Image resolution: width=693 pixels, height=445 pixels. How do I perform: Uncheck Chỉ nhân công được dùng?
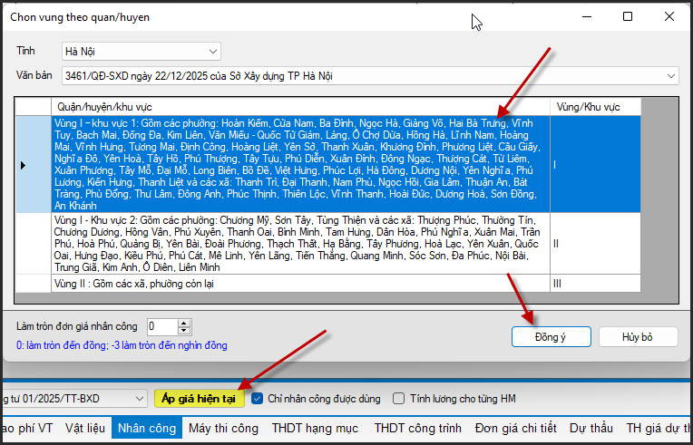click(x=259, y=398)
